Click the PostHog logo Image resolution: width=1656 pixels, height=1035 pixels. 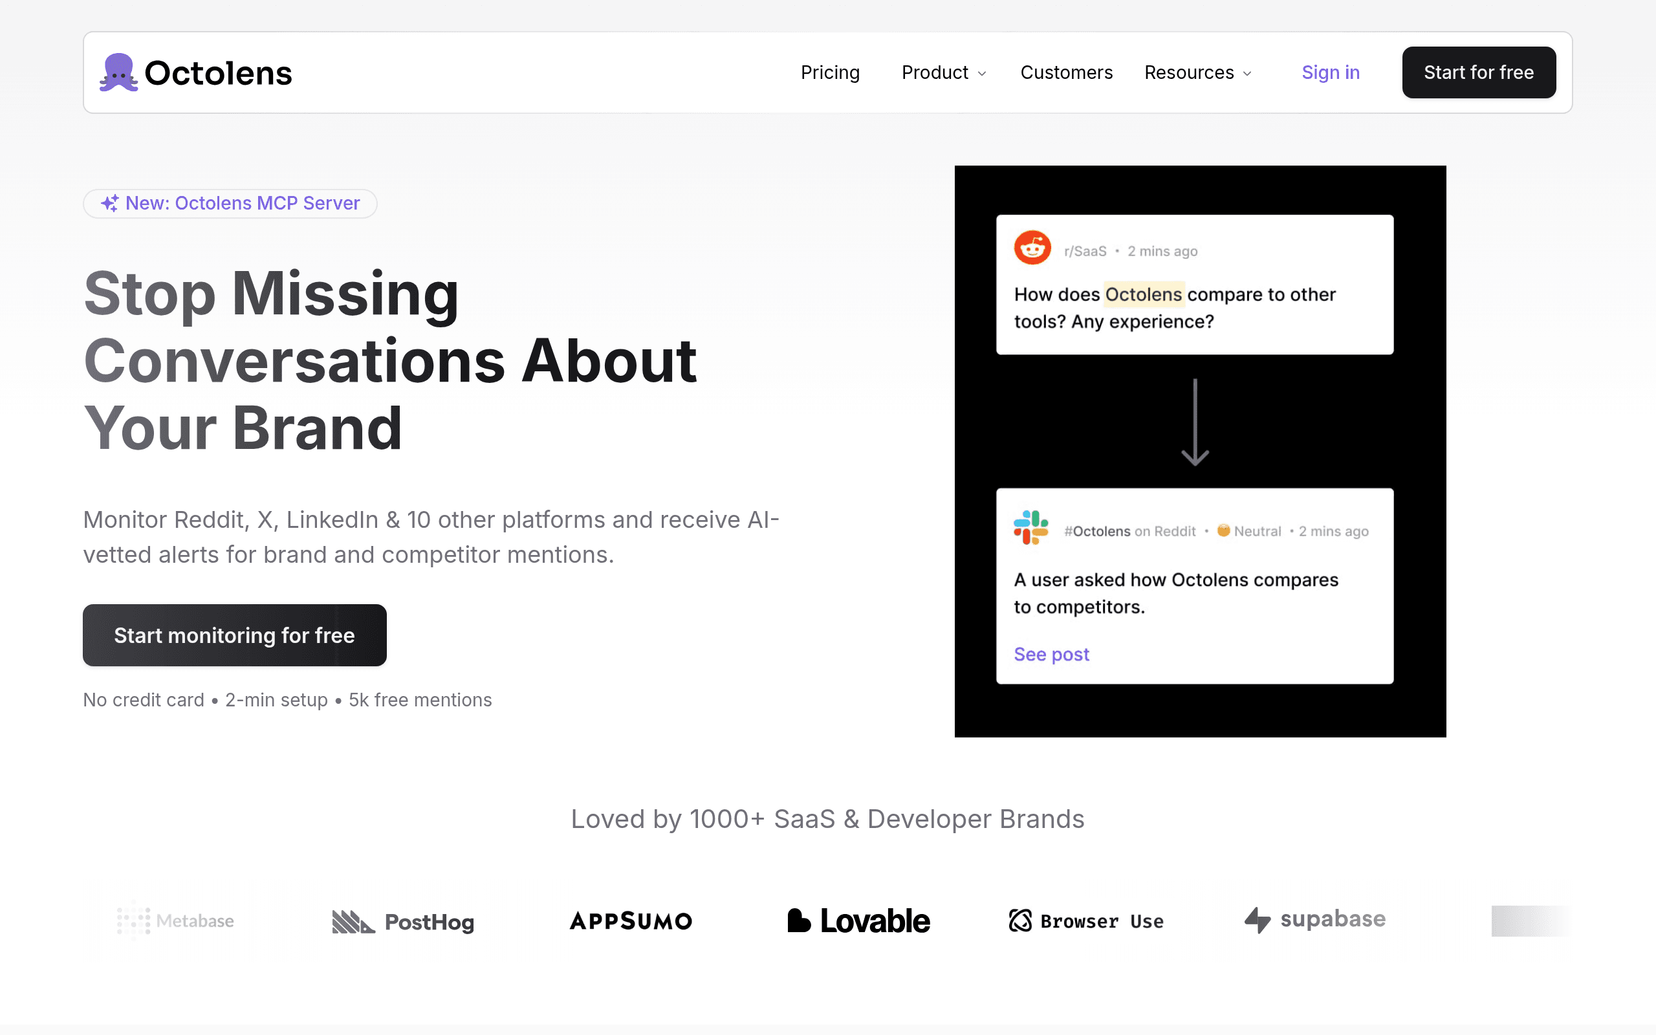(403, 921)
